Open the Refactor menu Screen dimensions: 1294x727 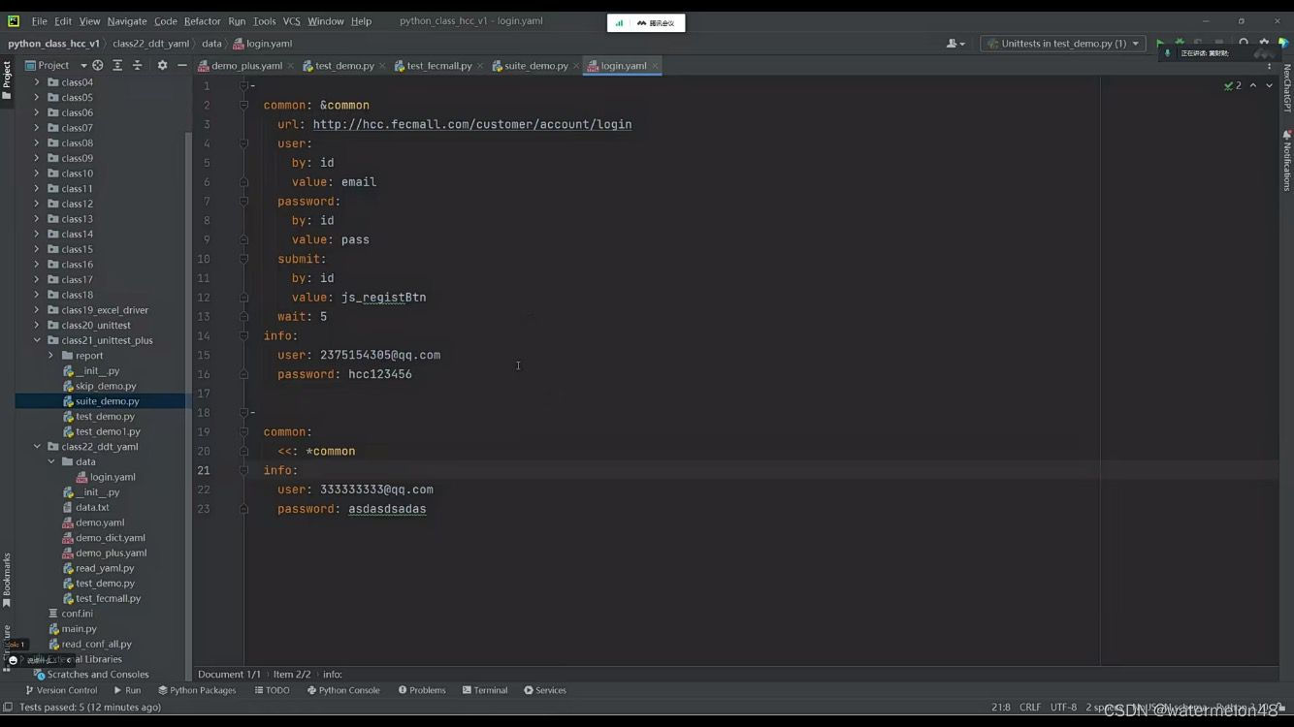coord(202,20)
